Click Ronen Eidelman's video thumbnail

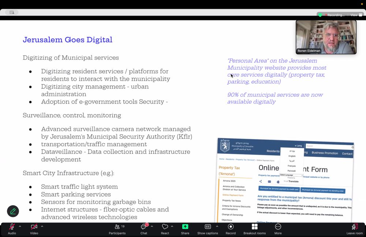point(326,37)
